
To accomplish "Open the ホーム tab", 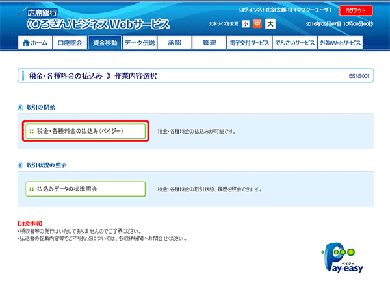I will [35, 43].
